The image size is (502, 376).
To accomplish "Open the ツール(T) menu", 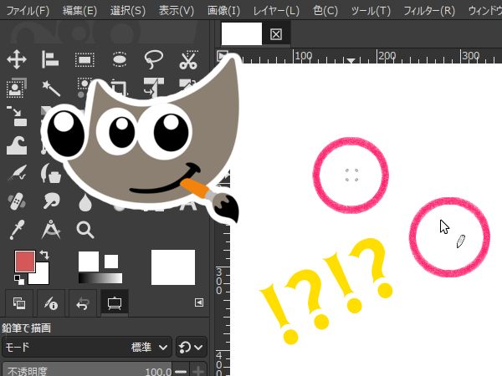I will [x=371, y=11].
